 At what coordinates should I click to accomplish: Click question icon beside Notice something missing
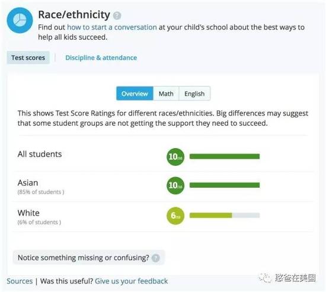[x=155, y=258]
